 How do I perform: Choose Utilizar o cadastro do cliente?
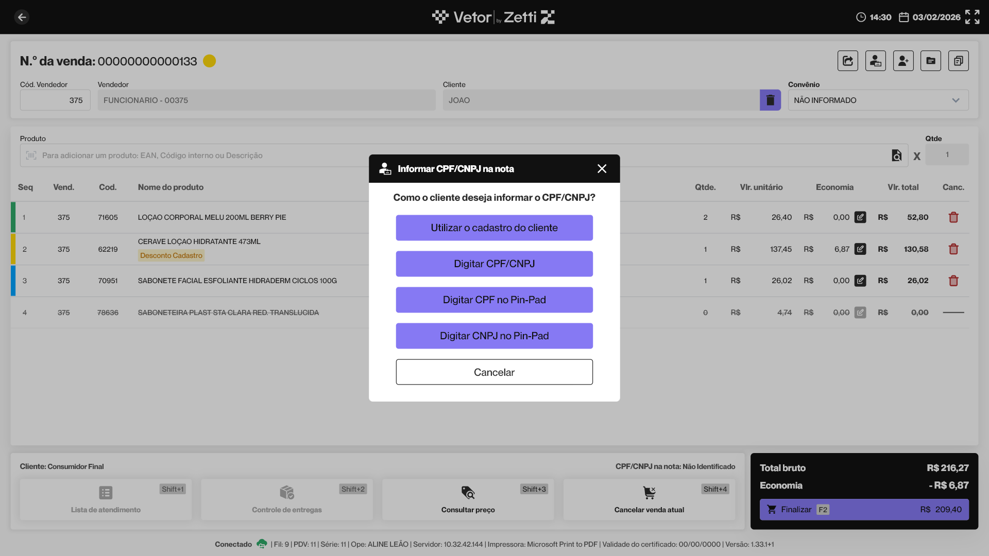494,228
